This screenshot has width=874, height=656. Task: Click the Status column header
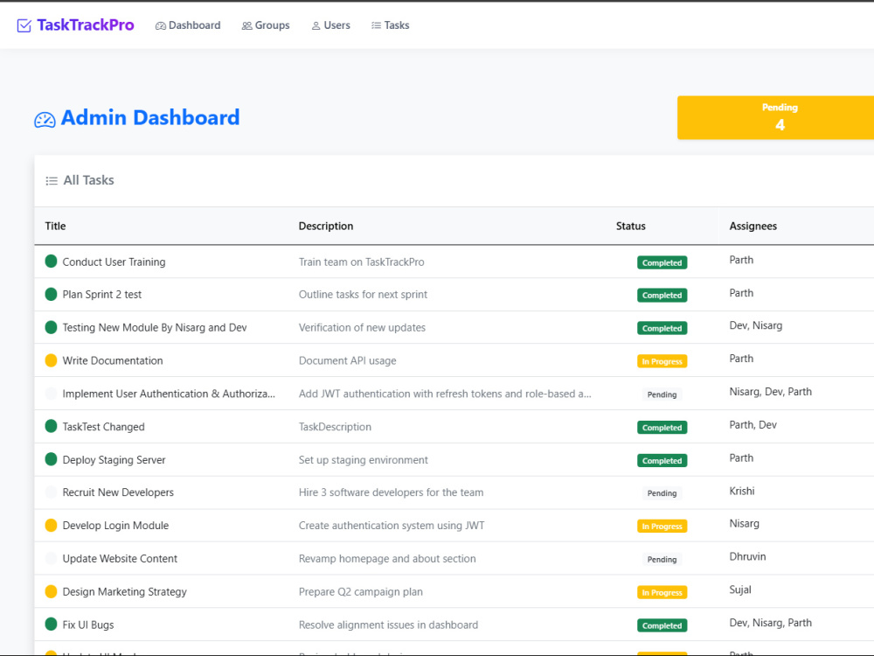(x=630, y=226)
